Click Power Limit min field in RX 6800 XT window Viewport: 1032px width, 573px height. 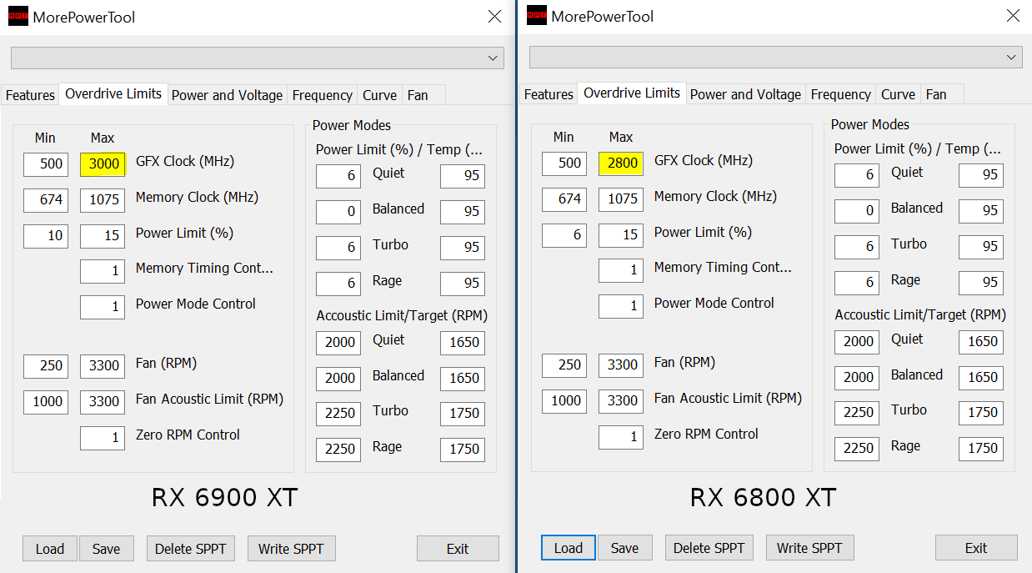point(564,235)
